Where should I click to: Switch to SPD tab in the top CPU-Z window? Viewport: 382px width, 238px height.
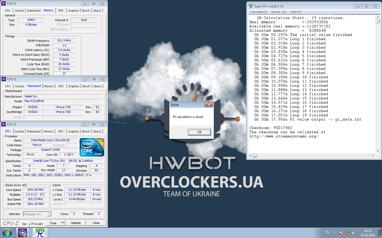click(x=61, y=11)
